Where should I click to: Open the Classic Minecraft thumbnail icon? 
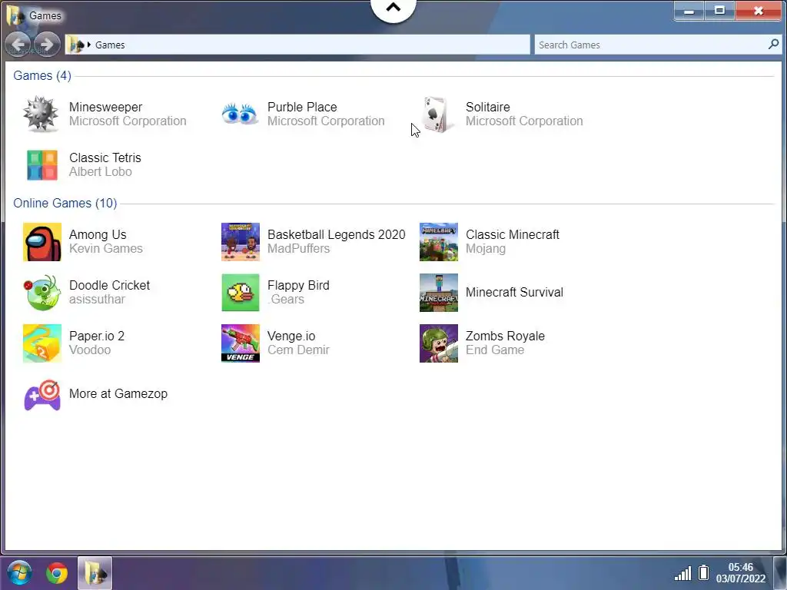point(439,242)
